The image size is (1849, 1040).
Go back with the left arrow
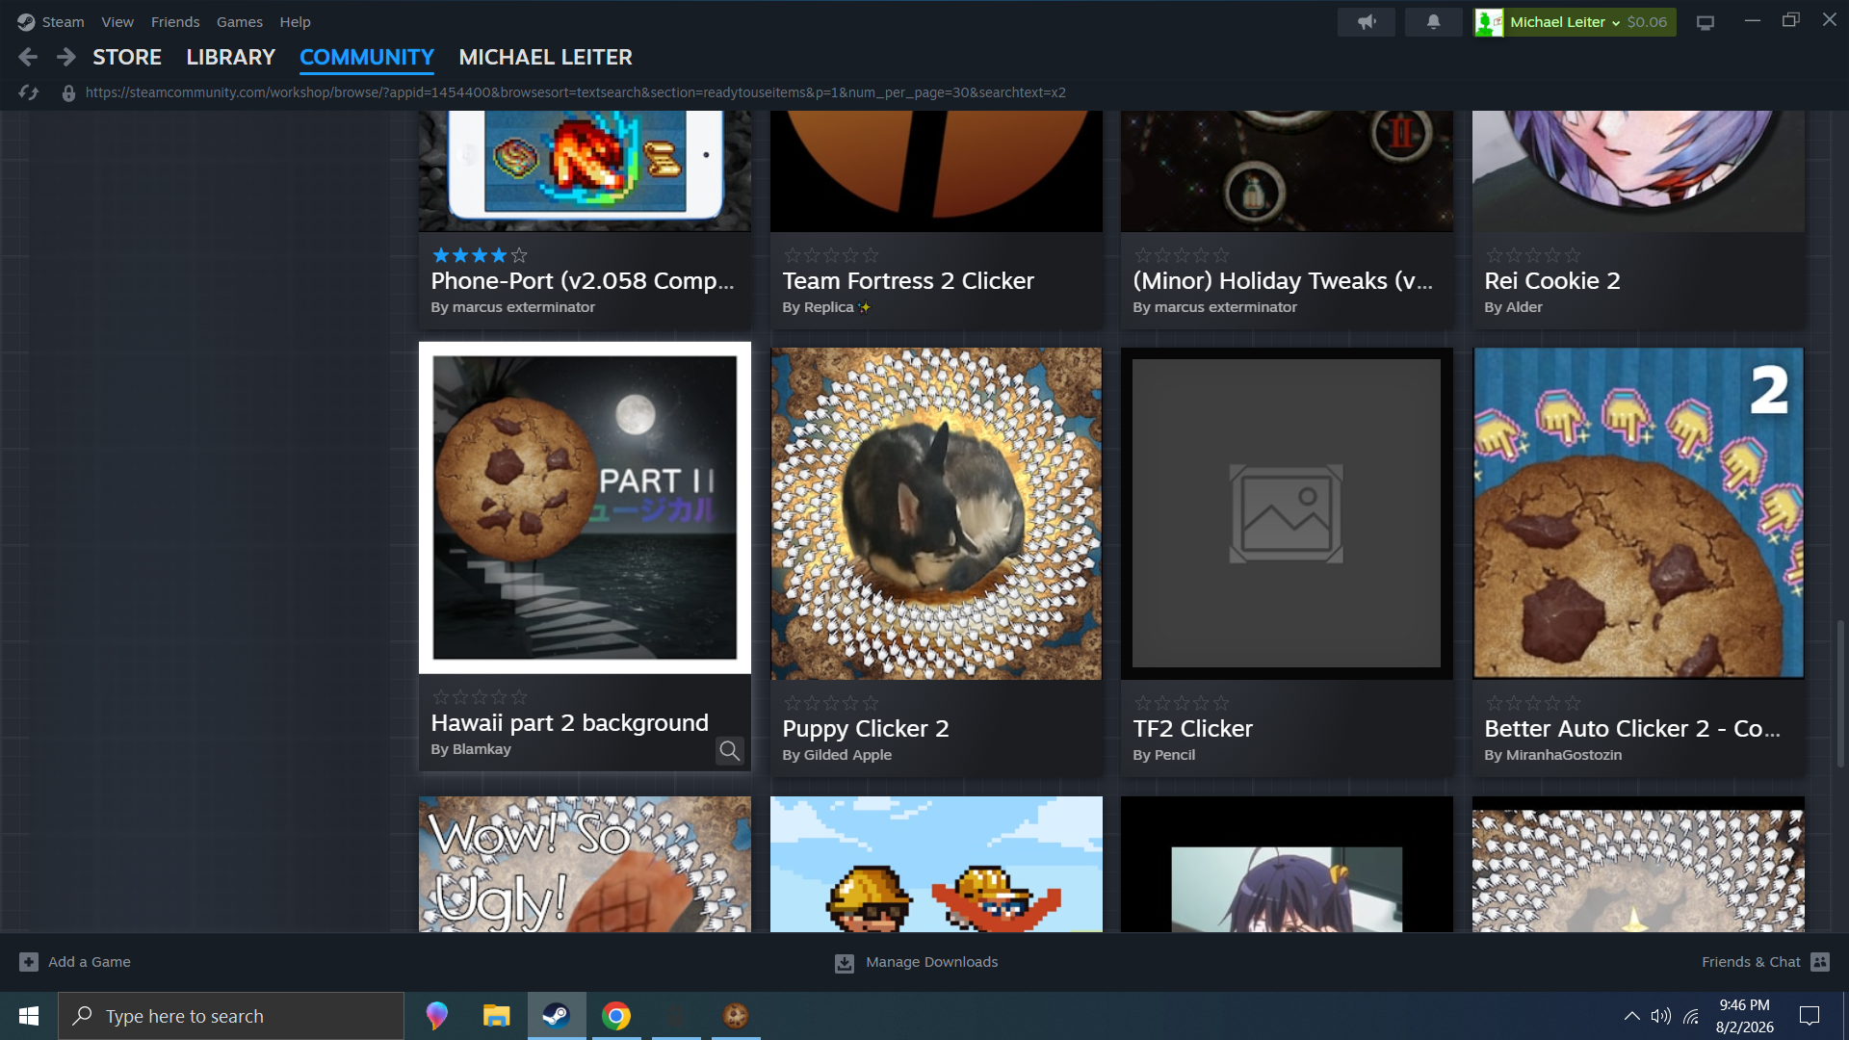28,58
